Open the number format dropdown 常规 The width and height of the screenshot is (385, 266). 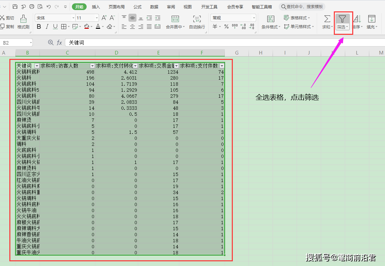point(254,18)
